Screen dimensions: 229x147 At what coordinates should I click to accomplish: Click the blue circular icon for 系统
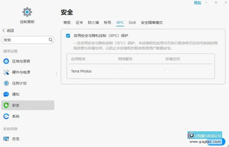click(6, 116)
